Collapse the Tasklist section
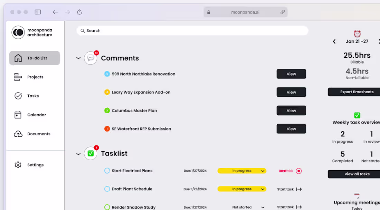 pos(78,154)
